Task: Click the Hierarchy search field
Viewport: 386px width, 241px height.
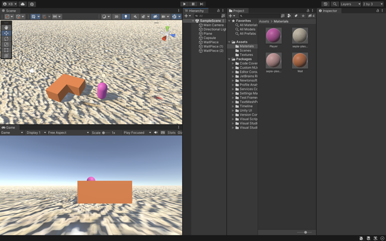Action: click(207, 16)
